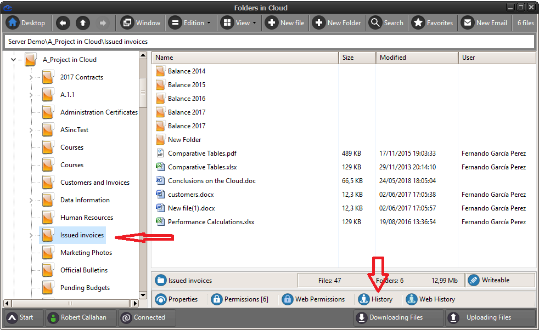Click the Balance 2015 folder icon

click(160, 85)
